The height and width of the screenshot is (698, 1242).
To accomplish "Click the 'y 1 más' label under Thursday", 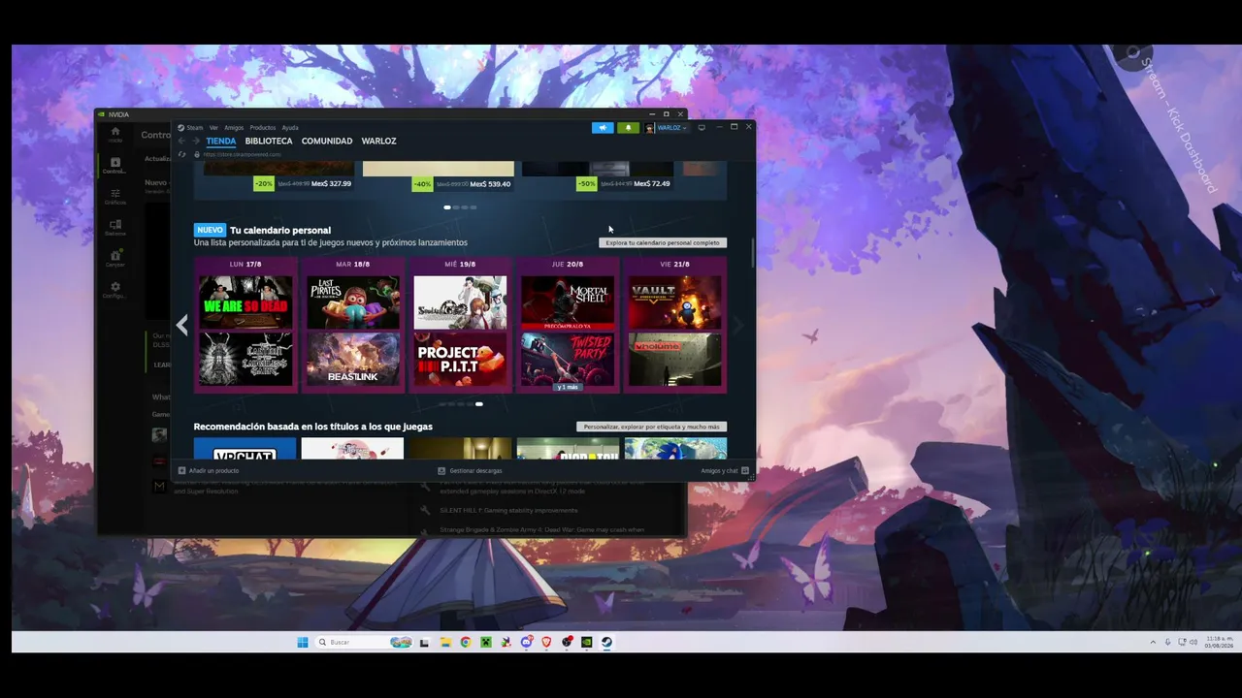I will (x=568, y=387).
